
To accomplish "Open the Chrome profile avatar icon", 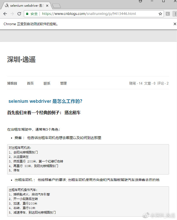I will [141, 1].
